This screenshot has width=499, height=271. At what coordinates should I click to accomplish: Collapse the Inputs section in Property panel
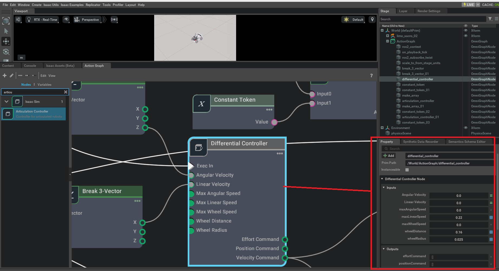click(384, 187)
